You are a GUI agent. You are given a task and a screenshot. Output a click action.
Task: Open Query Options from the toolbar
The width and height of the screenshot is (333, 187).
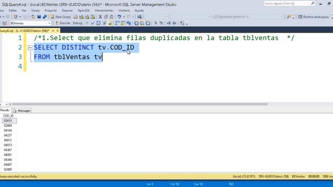coord(104,23)
